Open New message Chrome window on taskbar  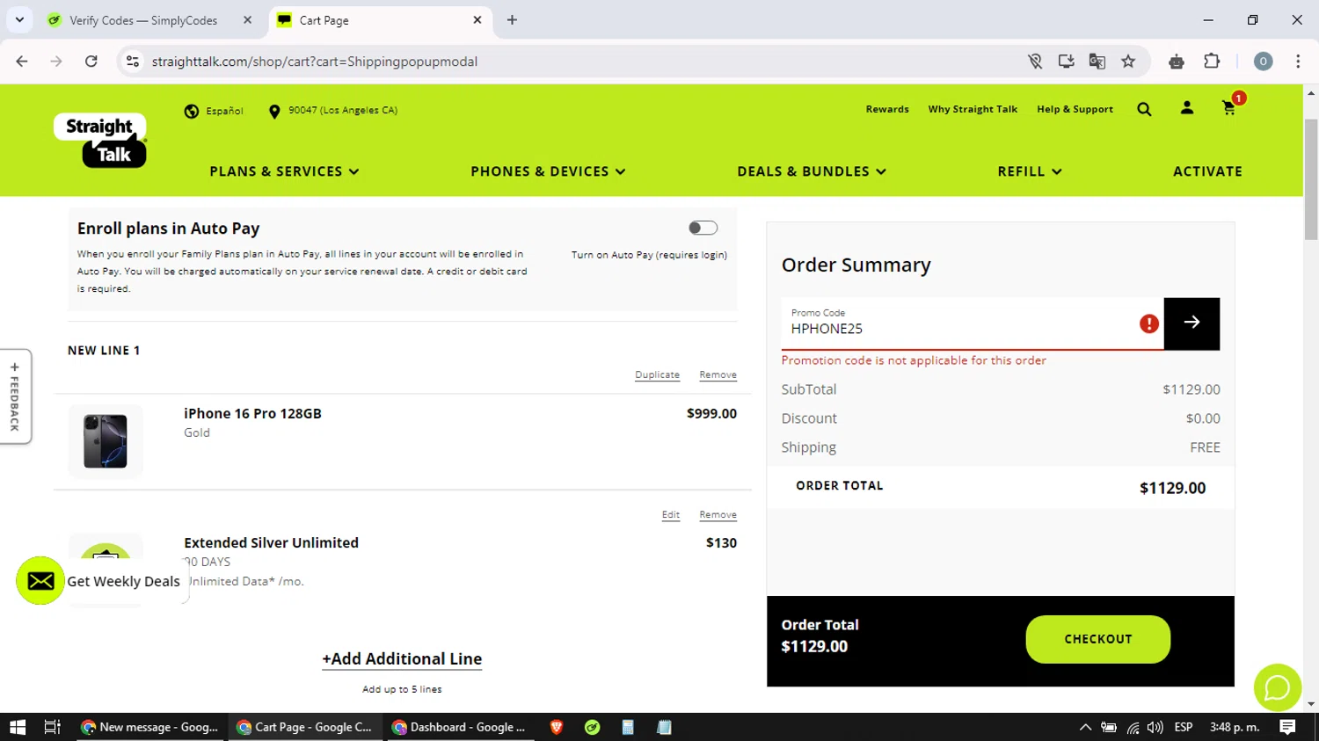pos(150,727)
